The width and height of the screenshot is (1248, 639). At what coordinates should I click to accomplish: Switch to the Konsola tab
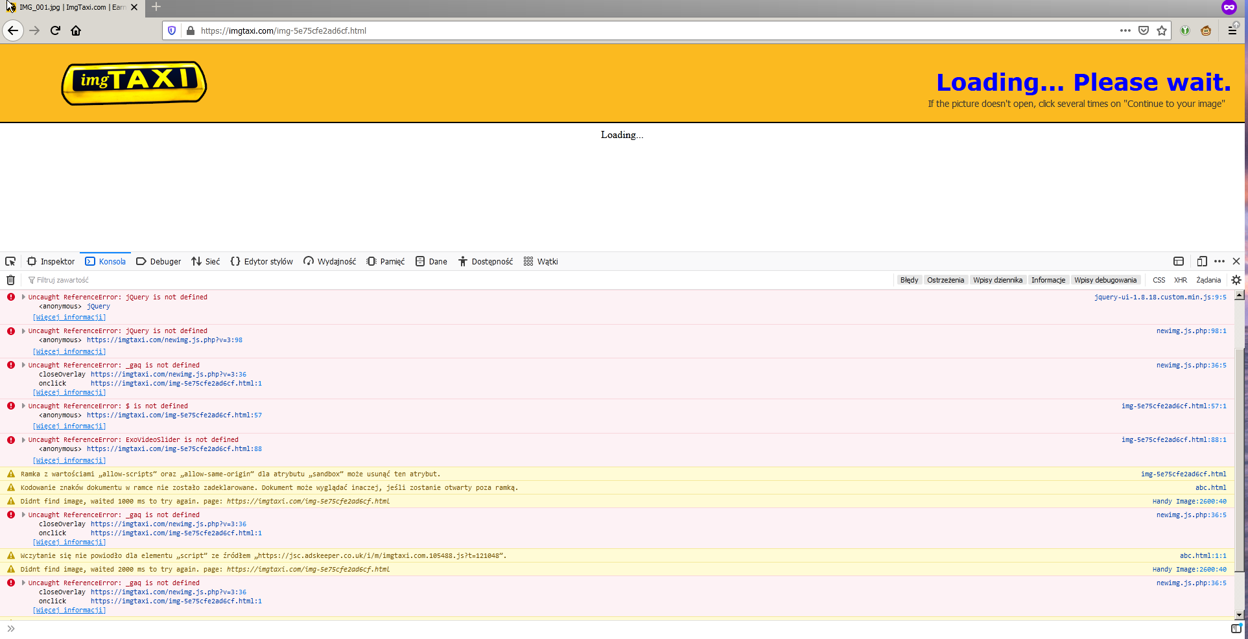coord(106,261)
